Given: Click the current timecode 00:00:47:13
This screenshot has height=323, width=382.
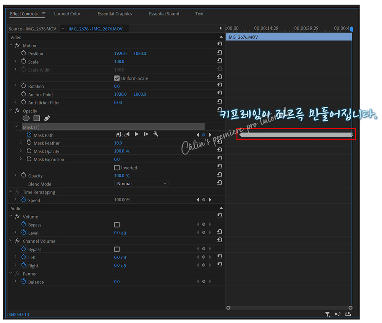Looking at the screenshot, I should [x=18, y=315].
